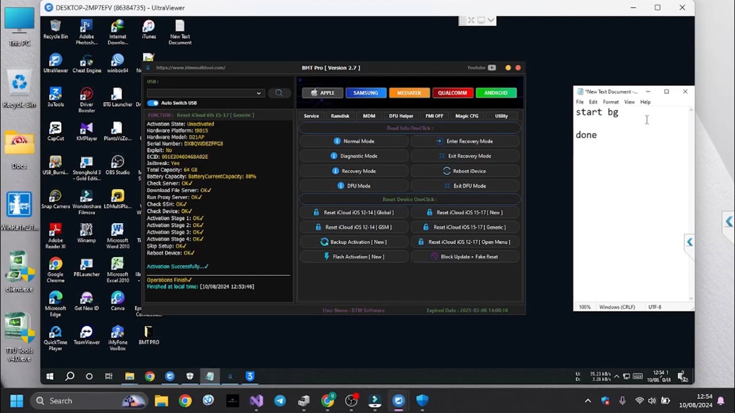Click Exit DFU Mode button
The image size is (735, 413).
click(465, 186)
